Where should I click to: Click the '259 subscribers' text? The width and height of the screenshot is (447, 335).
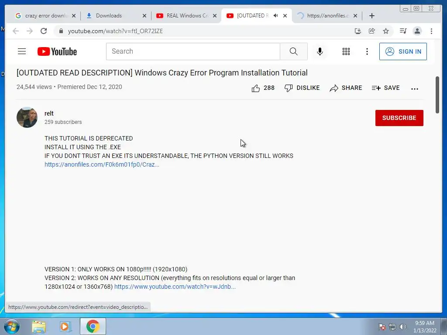[x=63, y=122]
